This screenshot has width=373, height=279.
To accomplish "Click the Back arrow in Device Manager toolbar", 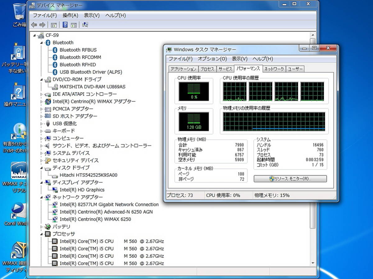I will 34,25.
